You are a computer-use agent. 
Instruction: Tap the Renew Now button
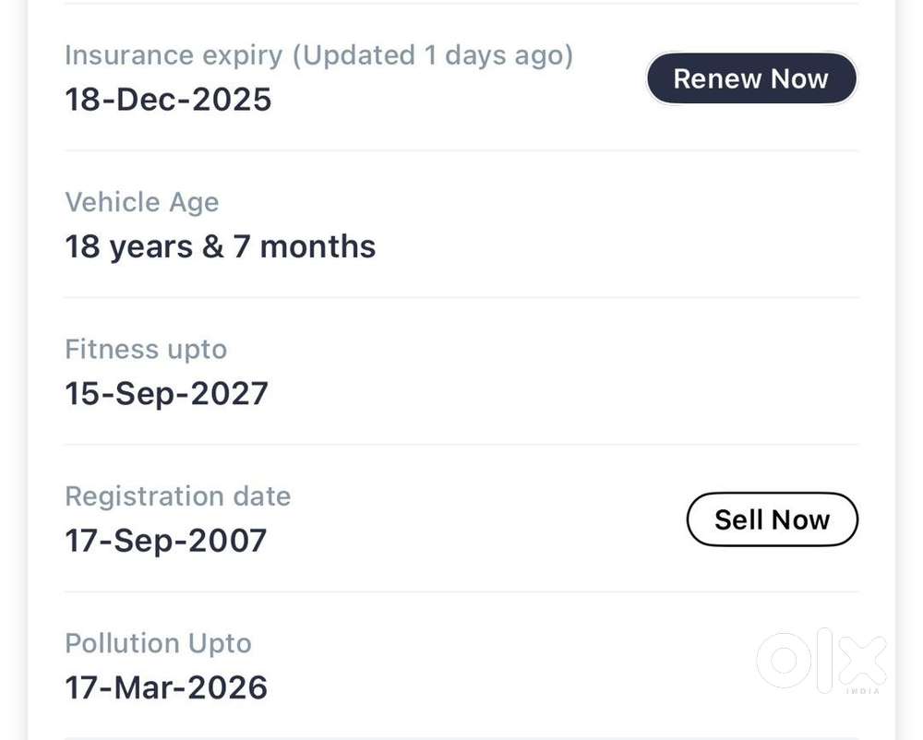(x=750, y=79)
